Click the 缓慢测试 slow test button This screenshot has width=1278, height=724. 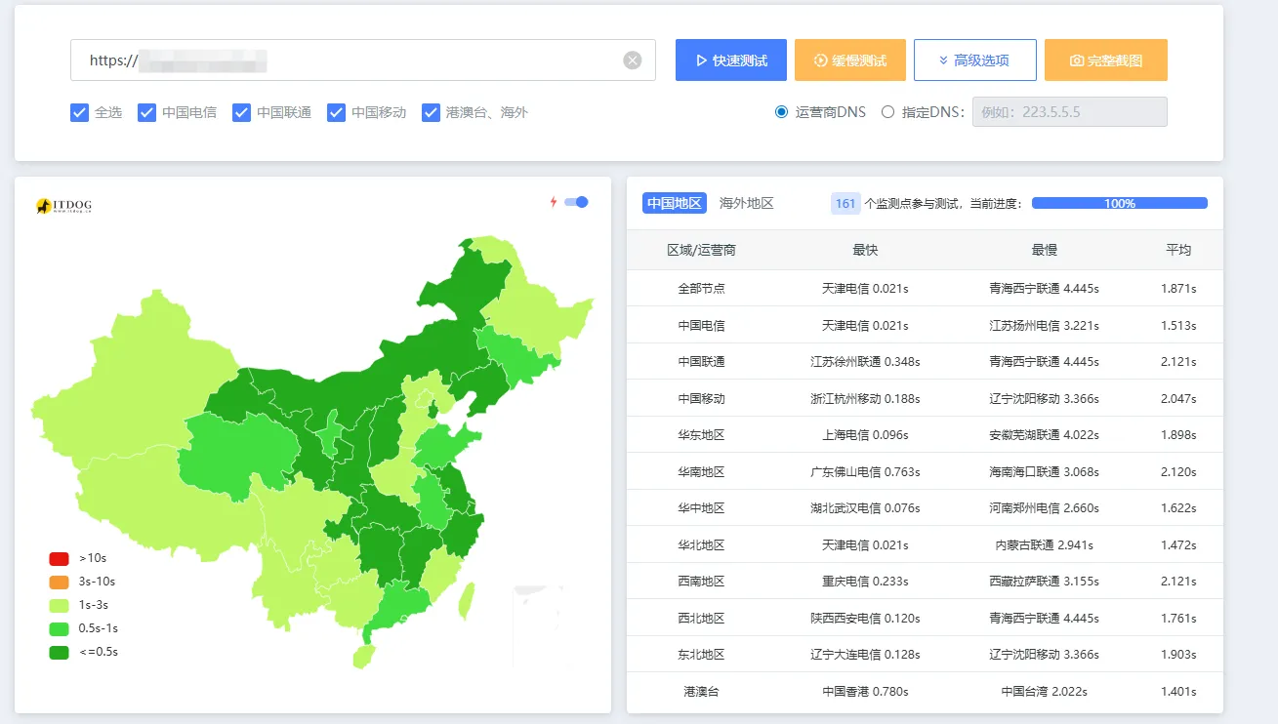pyautogui.click(x=849, y=60)
